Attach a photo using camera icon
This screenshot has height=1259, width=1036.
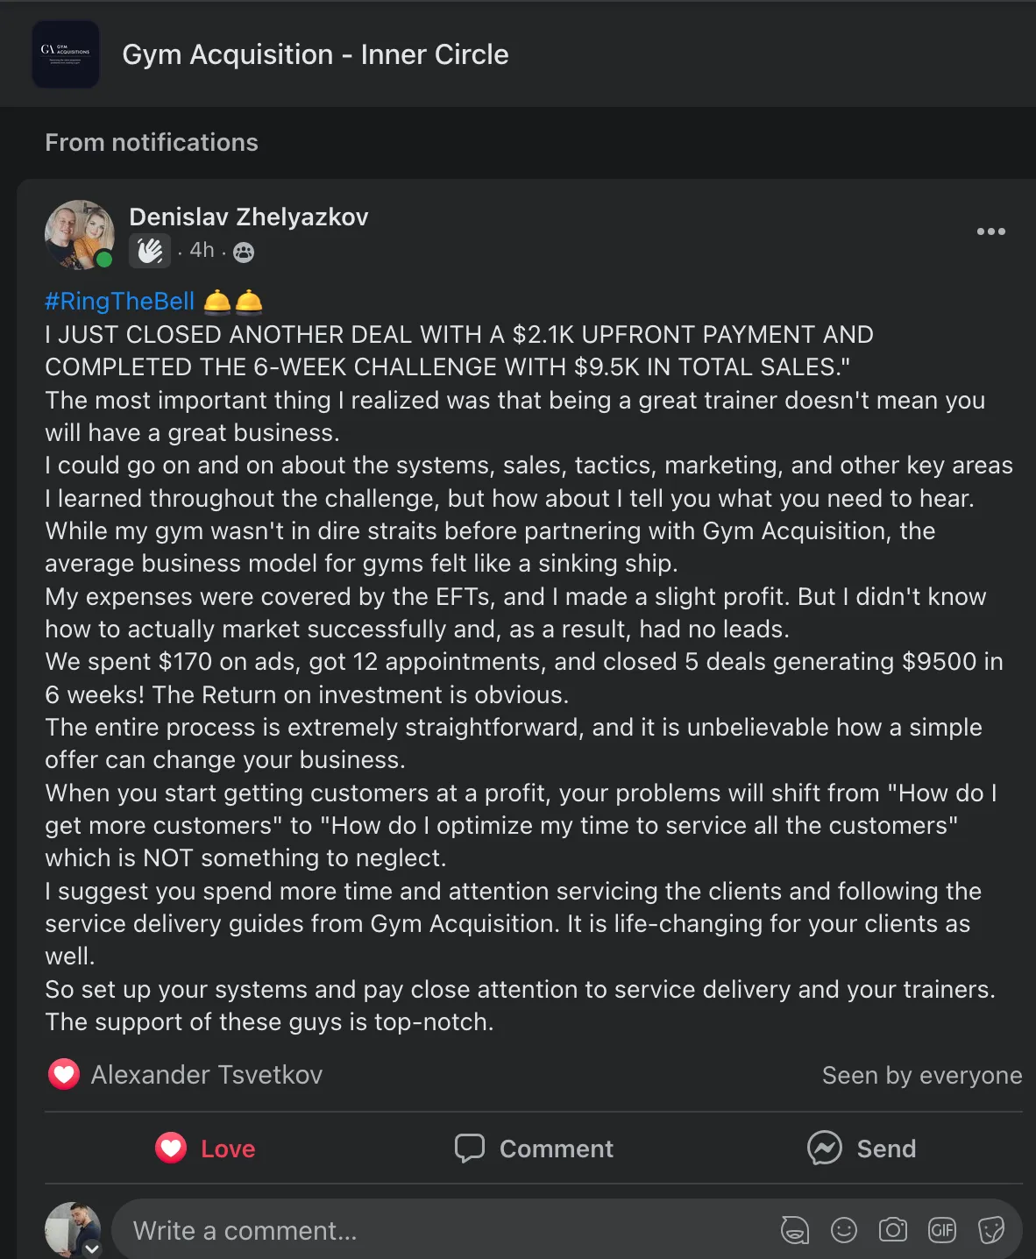click(892, 1230)
